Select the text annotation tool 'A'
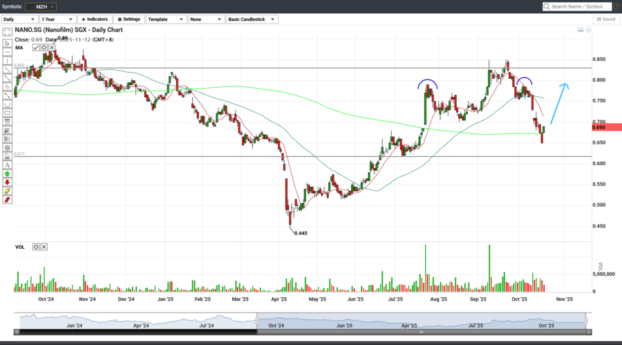Image resolution: width=622 pixels, height=345 pixels. [x=7, y=165]
